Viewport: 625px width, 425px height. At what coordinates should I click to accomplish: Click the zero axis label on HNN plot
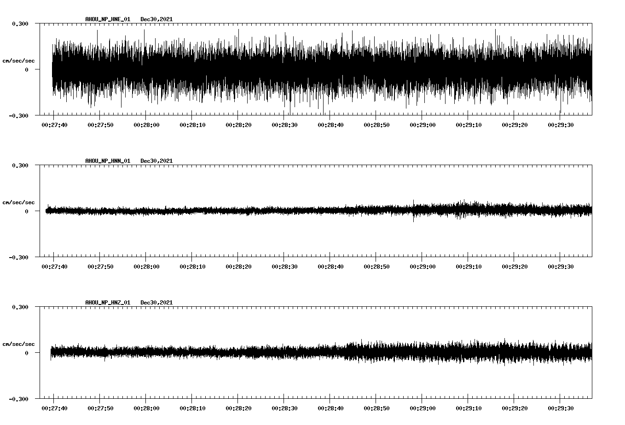pyautogui.click(x=27, y=211)
